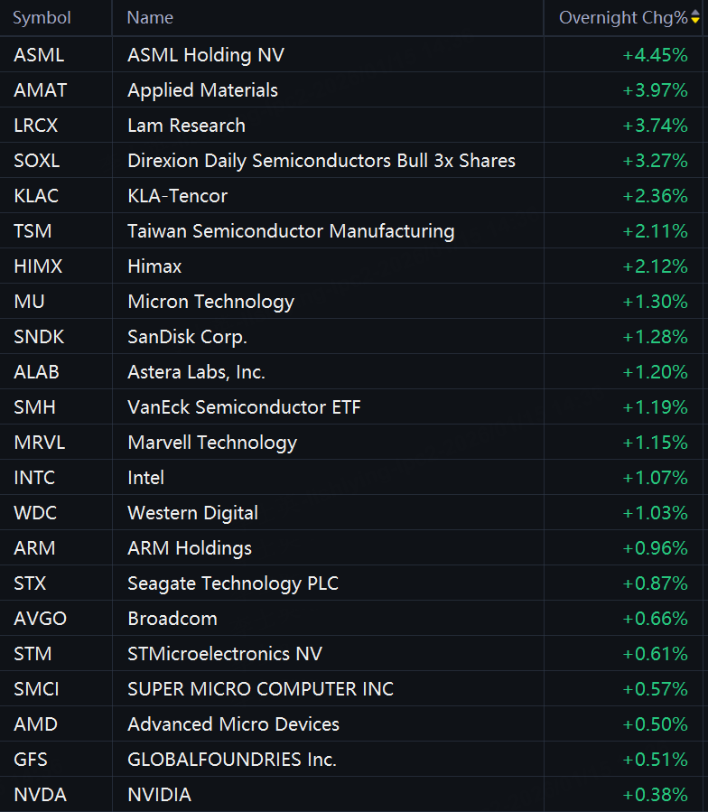Select the KLA-Tencor stock name
Viewport: 708px width, 812px height.
tap(177, 196)
